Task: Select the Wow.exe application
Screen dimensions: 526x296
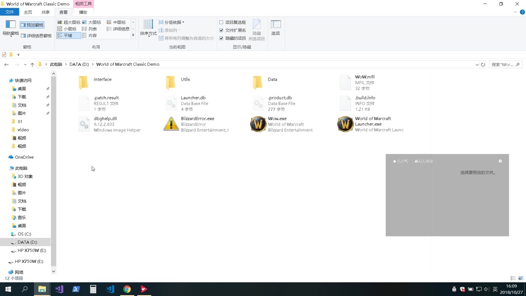Action: tap(282, 124)
